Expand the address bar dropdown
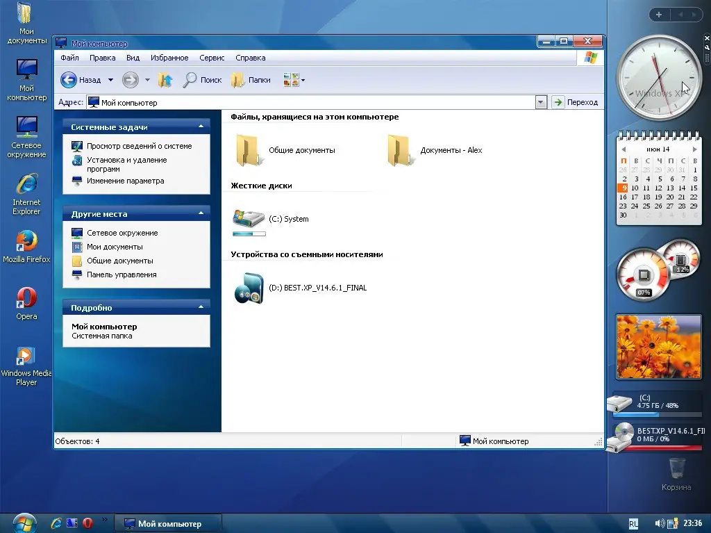Image resolution: width=711 pixels, height=533 pixels. (x=540, y=102)
